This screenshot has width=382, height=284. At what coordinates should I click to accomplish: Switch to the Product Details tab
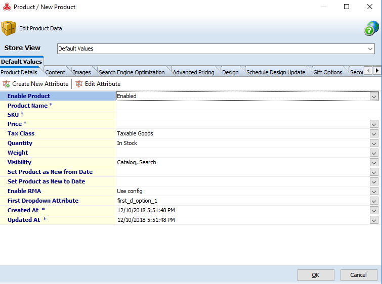tap(19, 72)
